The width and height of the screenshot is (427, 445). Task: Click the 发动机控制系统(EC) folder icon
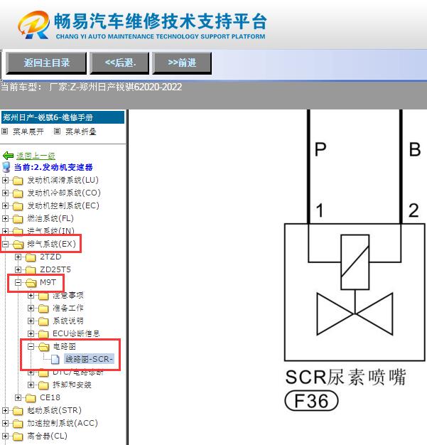pos(18,206)
